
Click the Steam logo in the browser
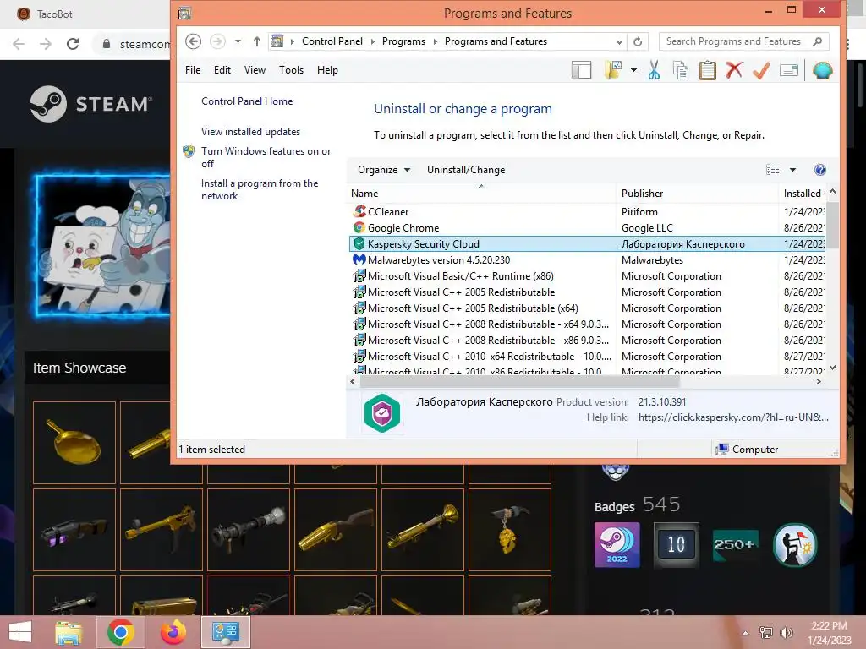click(90, 104)
